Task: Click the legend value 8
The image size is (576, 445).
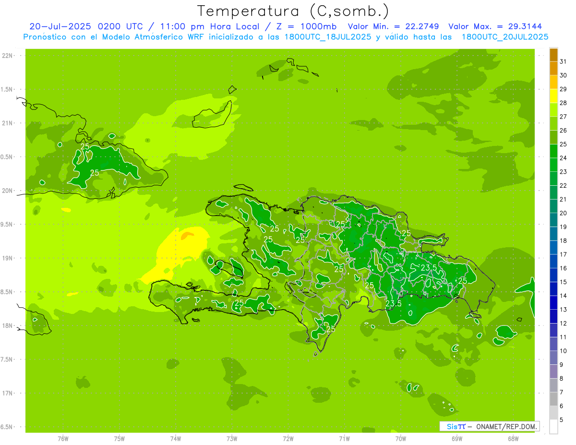Action: point(562,378)
